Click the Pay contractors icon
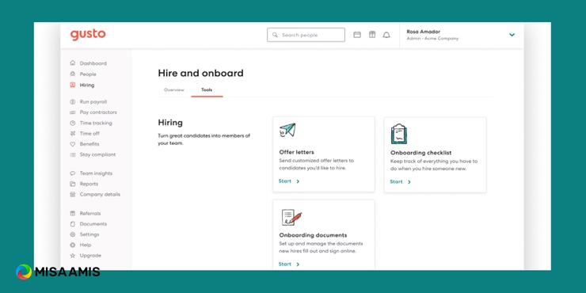This screenshot has width=586, height=293. pos(73,112)
